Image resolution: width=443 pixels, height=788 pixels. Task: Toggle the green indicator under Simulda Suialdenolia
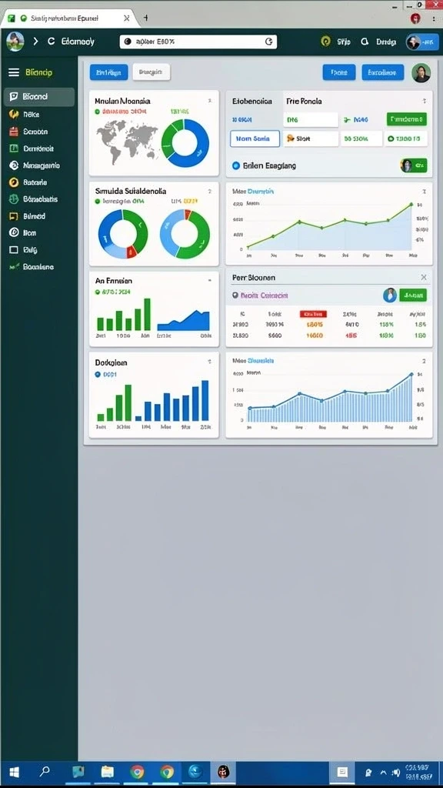click(98, 201)
